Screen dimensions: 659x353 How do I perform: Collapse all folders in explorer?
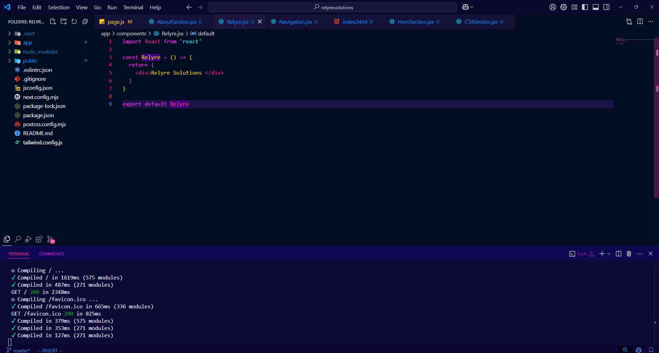(85, 22)
